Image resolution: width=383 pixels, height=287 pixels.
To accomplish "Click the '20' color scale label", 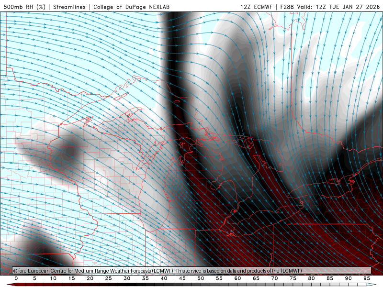I will (x=90, y=278).
